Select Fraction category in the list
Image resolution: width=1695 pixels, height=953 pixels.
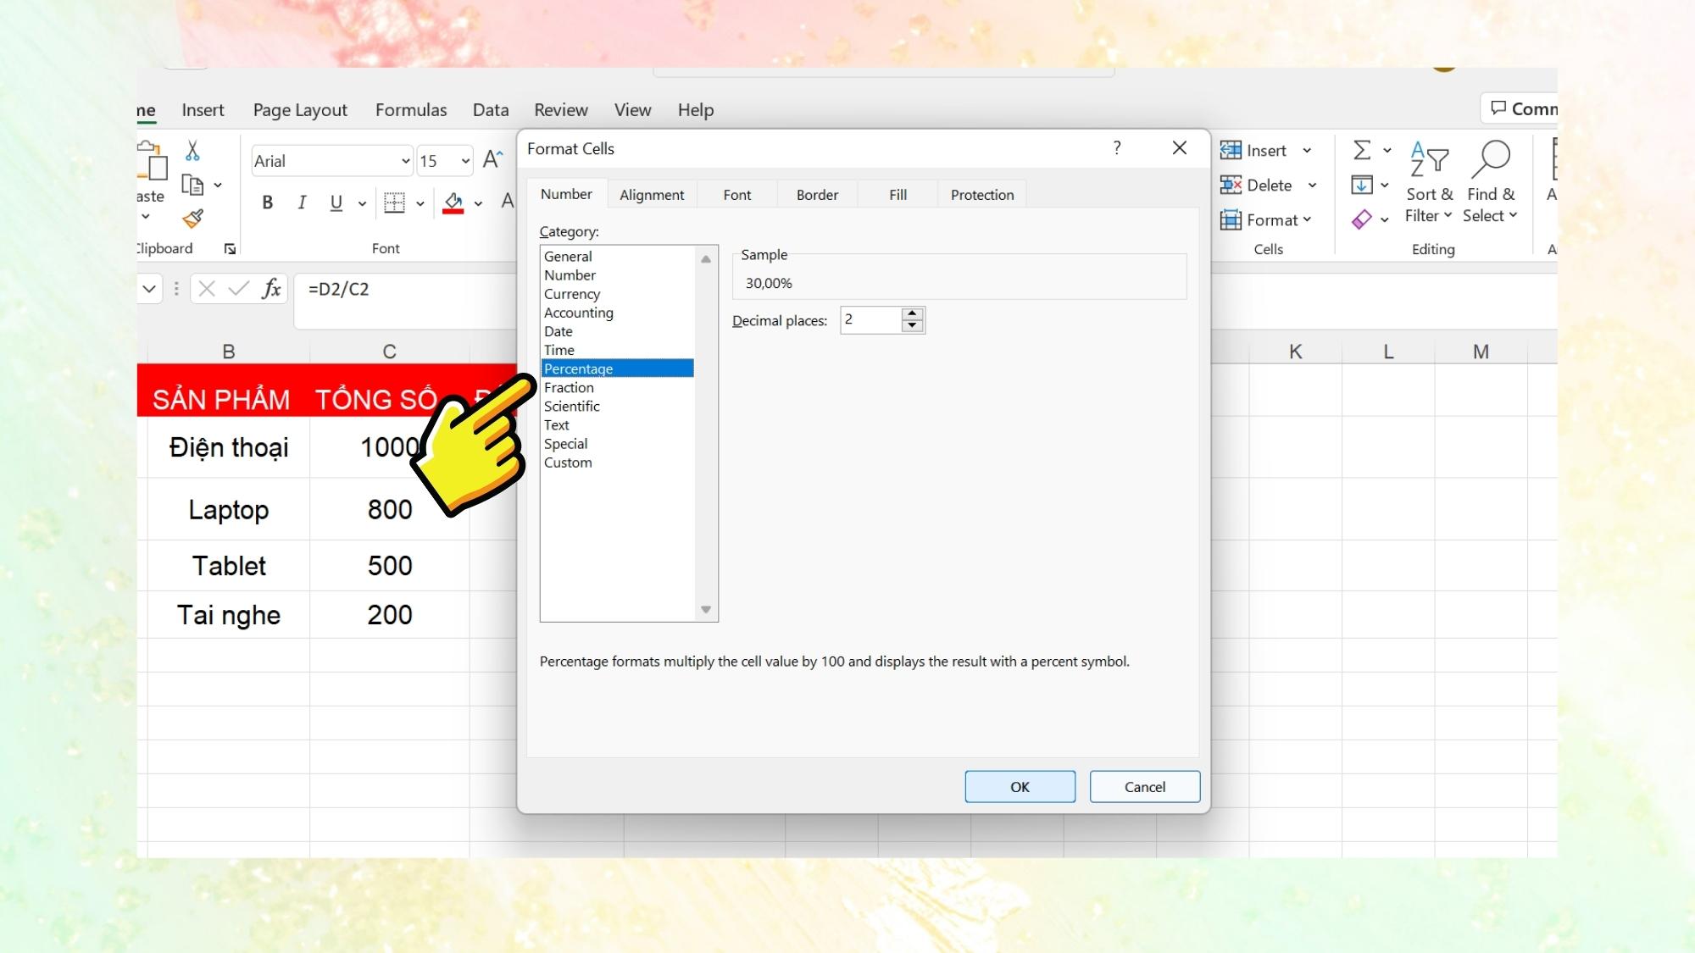pos(568,386)
